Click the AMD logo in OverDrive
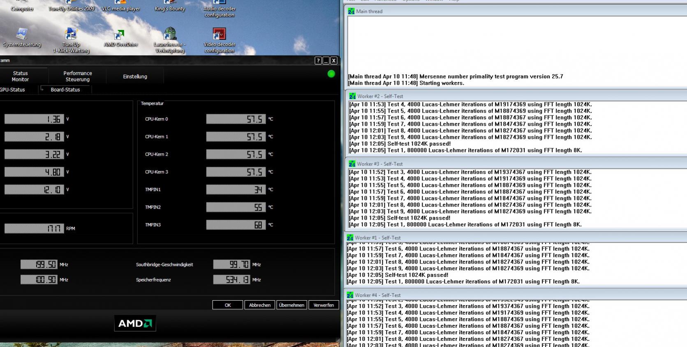The width and height of the screenshot is (687, 347). coord(135,323)
